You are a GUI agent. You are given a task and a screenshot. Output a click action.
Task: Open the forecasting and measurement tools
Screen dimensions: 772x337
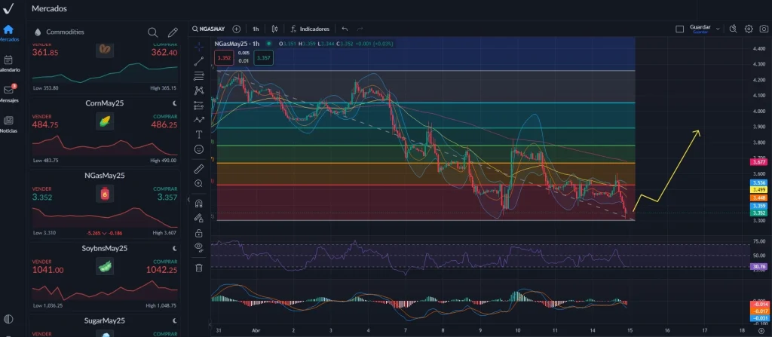199,105
